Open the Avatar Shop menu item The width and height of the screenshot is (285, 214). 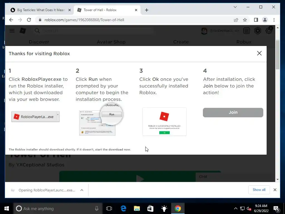click(111, 42)
